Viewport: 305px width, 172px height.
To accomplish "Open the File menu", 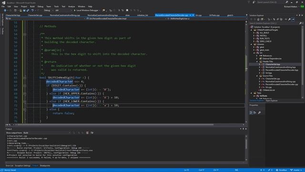I will coord(3,6).
